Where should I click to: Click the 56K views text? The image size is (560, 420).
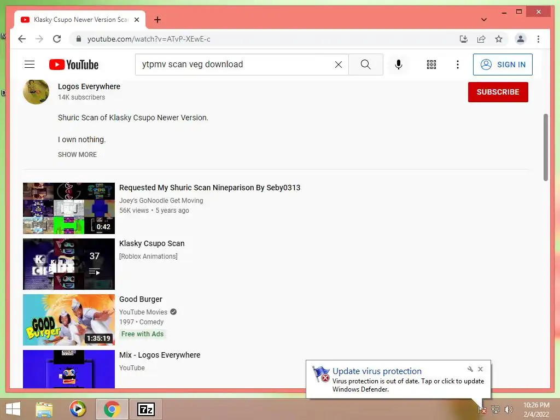(134, 211)
